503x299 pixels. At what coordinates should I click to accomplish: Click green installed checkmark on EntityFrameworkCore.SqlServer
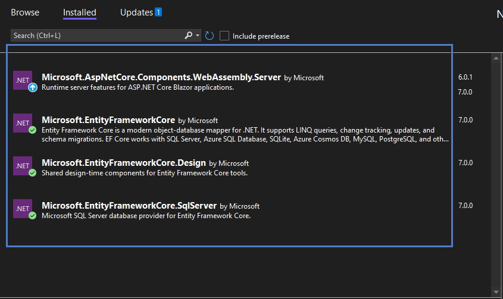coord(32,215)
